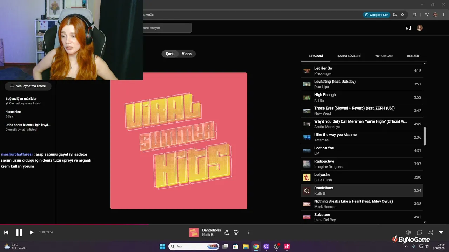Bookmark this page with the star icon
449x252 pixels.
coord(402,15)
